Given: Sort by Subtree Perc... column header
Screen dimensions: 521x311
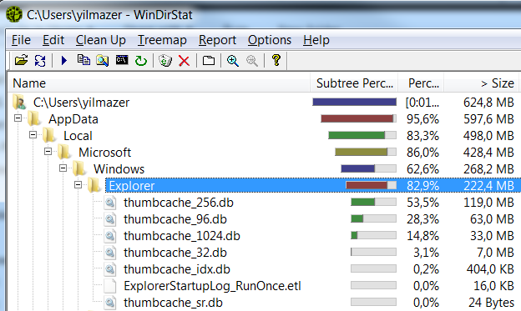Looking at the screenshot, I should [x=354, y=83].
